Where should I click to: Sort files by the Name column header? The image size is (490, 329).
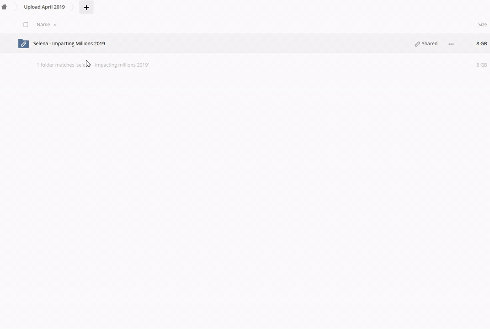43,24
